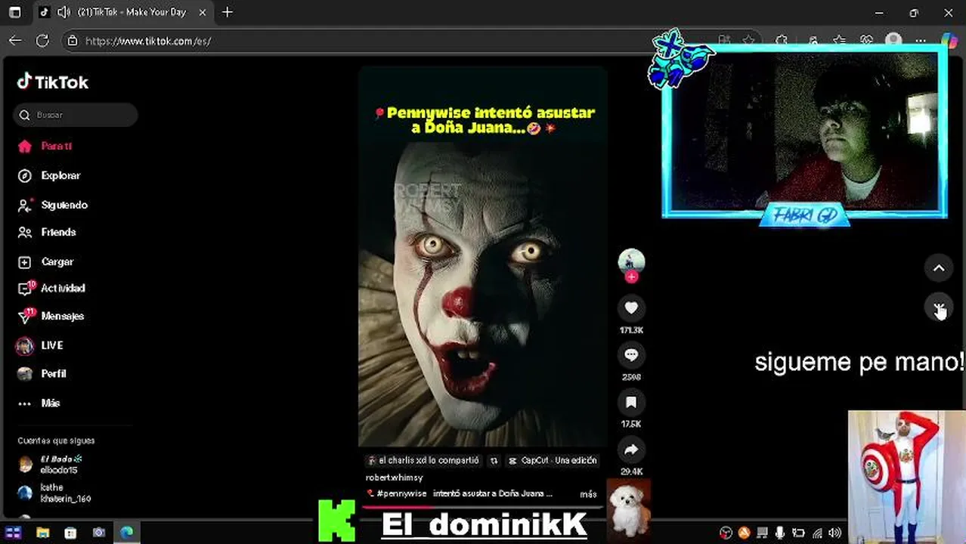Open Microsoft Store from the taskbar
The height and width of the screenshot is (544, 966).
pos(70,533)
